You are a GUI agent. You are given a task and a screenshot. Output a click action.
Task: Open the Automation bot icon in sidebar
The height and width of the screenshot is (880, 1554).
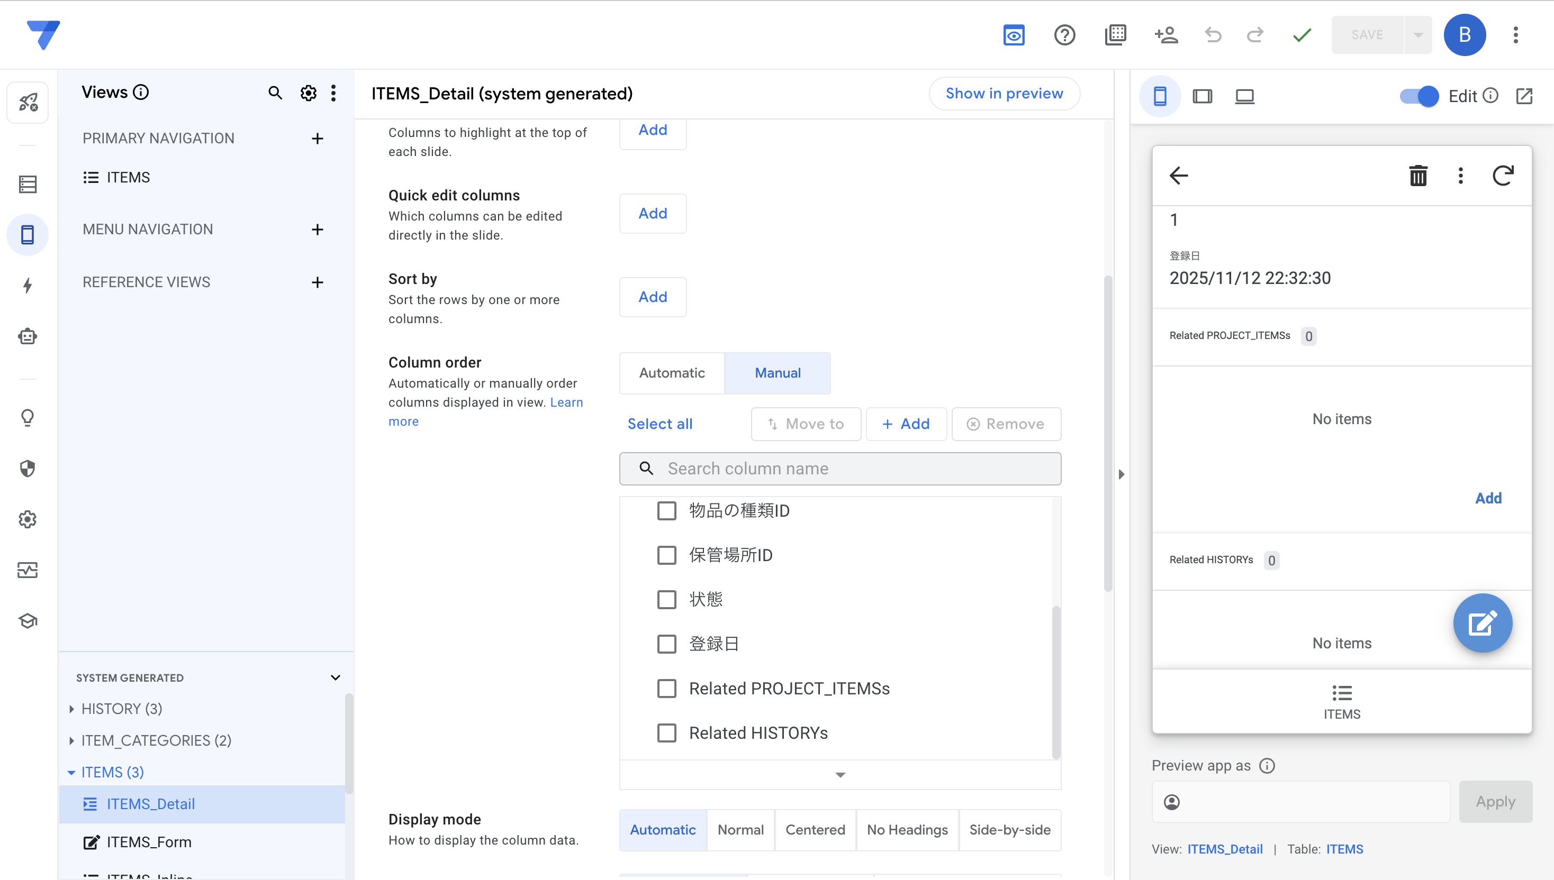click(27, 336)
